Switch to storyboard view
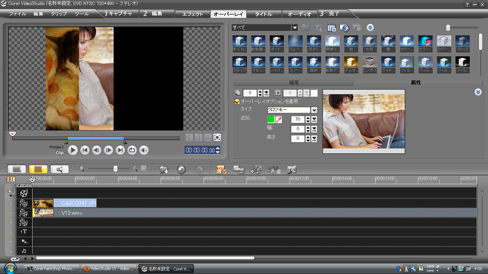This screenshot has height=274, width=488. coord(17,169)
